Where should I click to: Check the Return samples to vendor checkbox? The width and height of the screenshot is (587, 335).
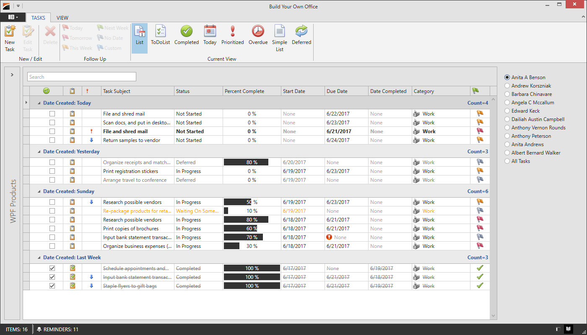pos(52,140)
